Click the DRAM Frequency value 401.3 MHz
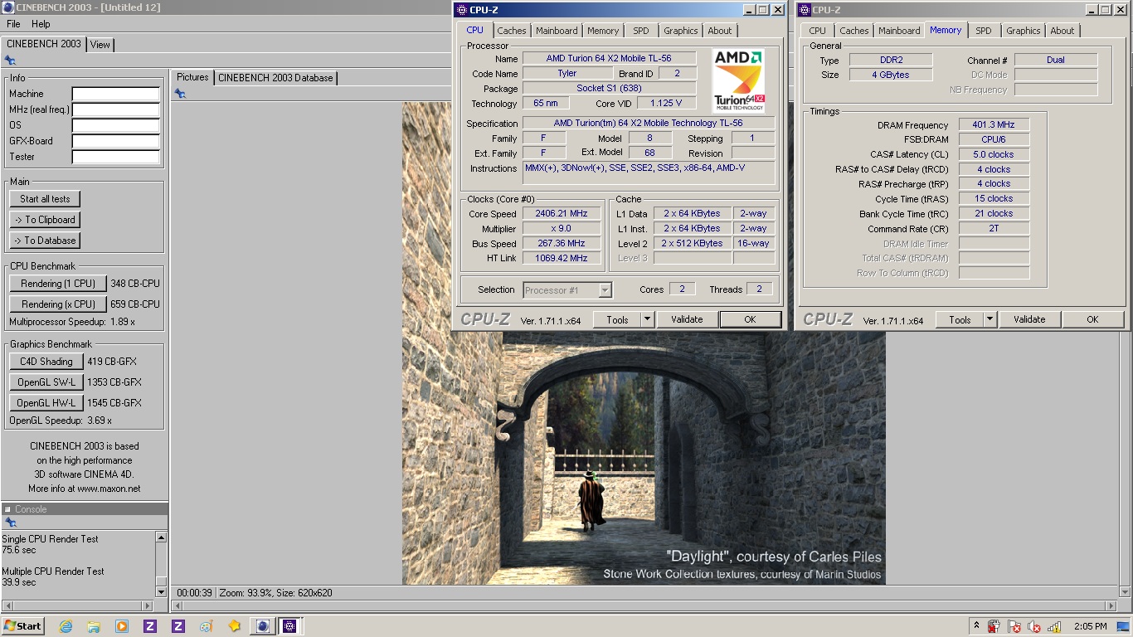 pyautogui.click(x=994, y=125)
